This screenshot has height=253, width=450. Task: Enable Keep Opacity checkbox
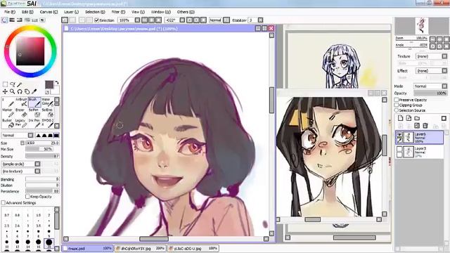coord(27,197)
